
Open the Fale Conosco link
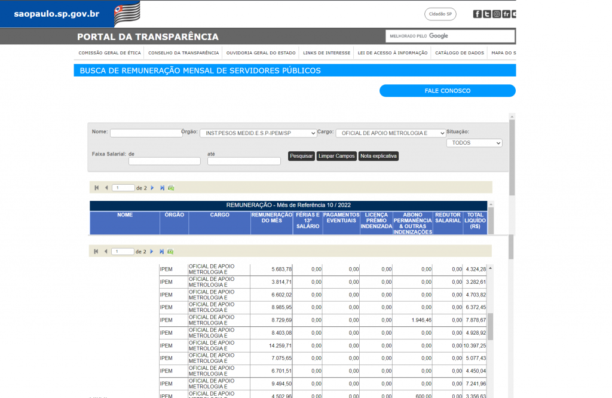point(447,91)
